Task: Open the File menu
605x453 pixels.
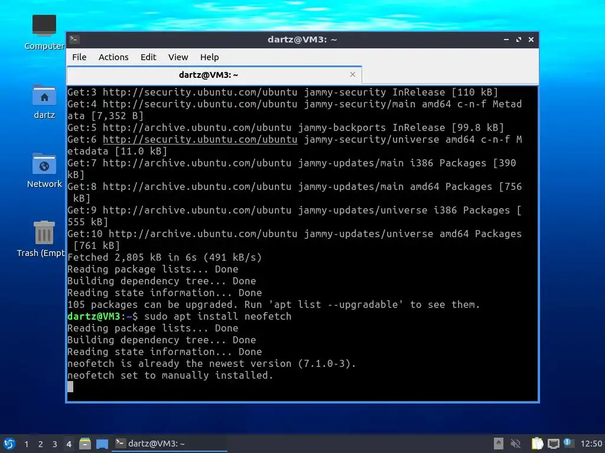Action: pyautogui.click(x=79, y=57)
